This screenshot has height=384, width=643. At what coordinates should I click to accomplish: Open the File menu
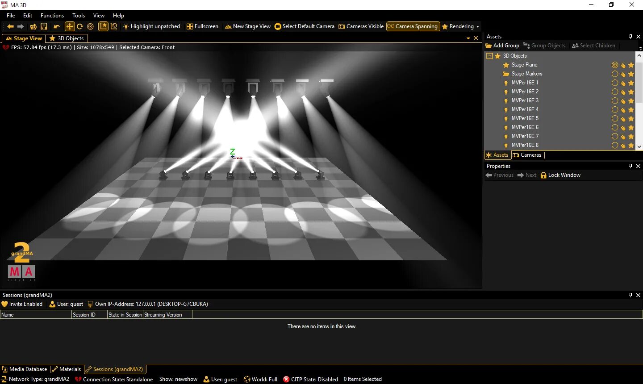pos(11,16)
